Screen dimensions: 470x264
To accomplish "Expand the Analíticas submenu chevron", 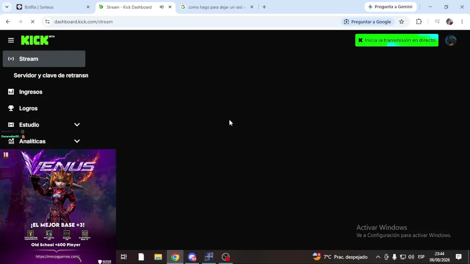I will coord(77,141).
